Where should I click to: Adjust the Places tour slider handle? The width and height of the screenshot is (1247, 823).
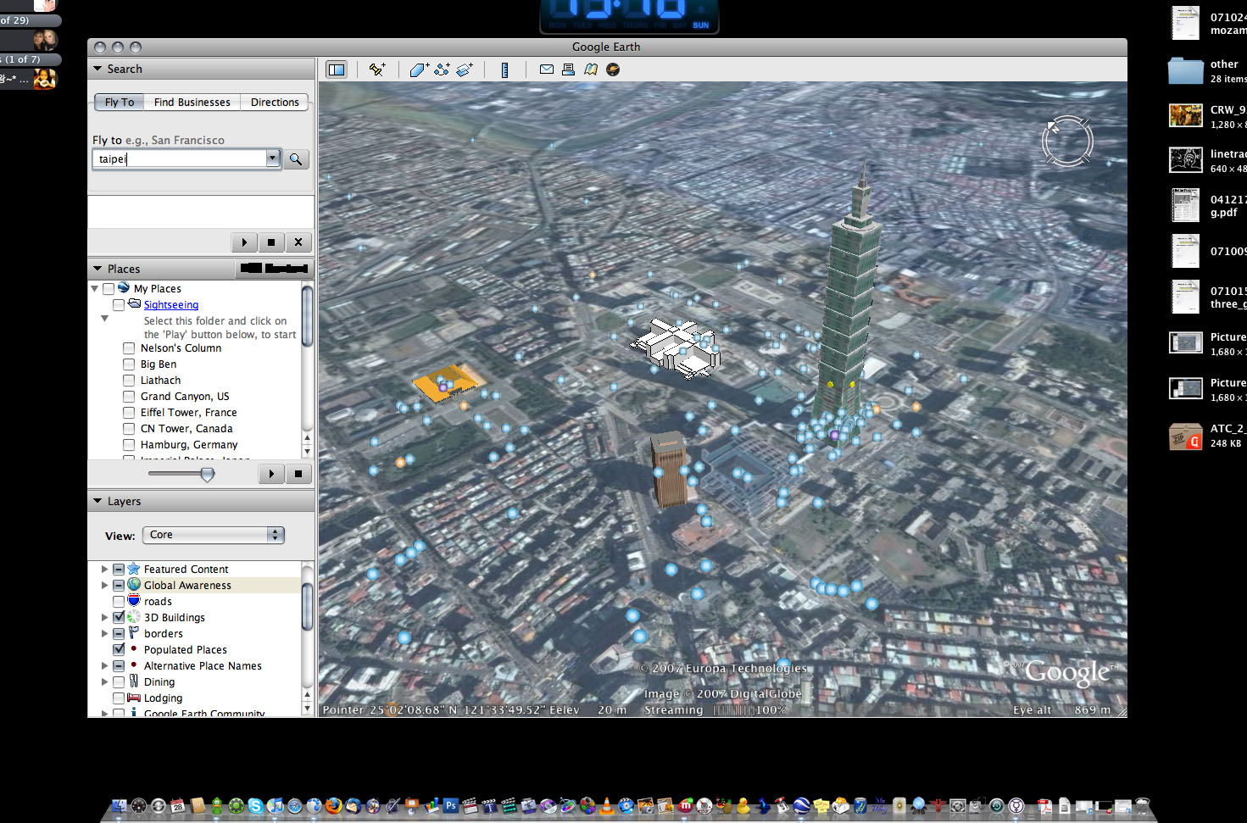(208, 474)
